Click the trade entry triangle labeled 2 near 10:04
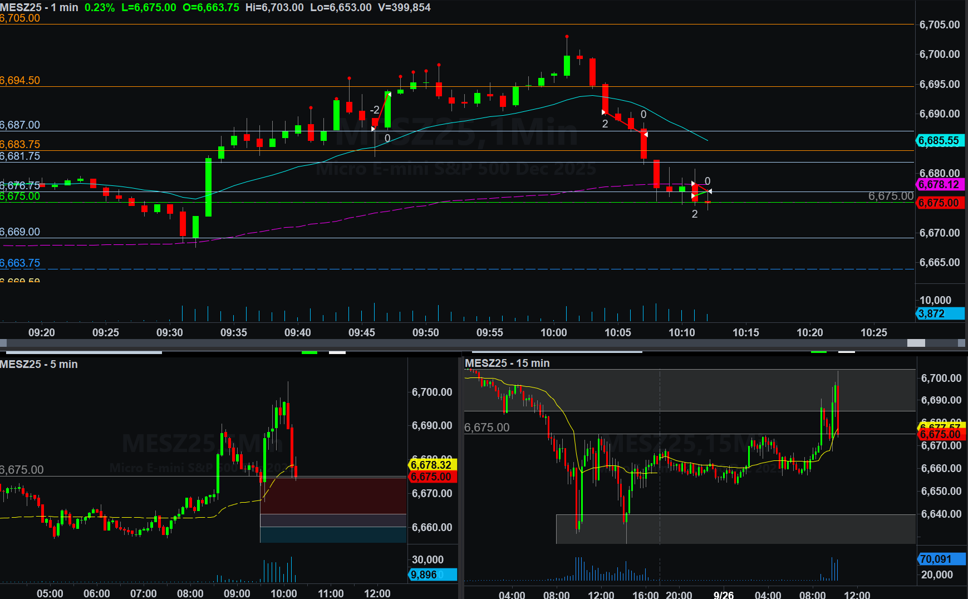The width and height of the screenshot is (968, 599). [x=604, y=112]
